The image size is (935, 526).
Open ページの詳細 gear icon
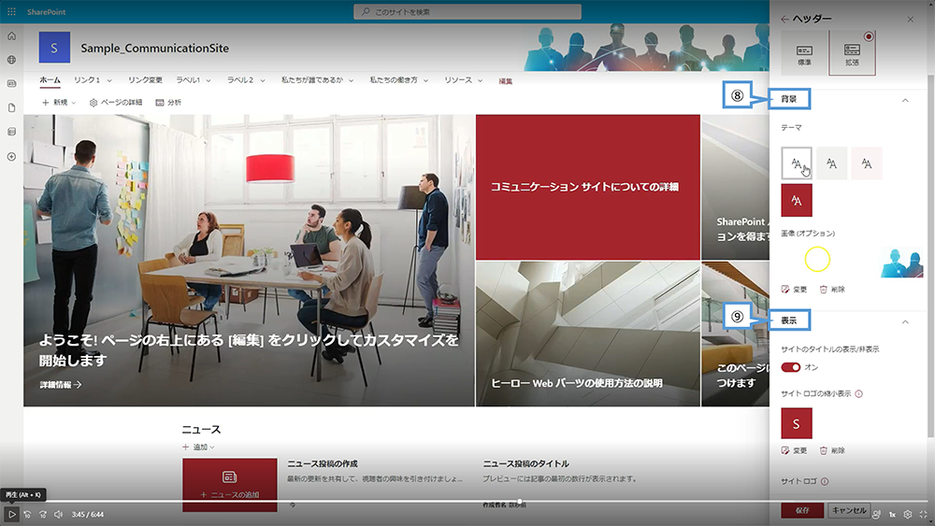pyautogui.click(x=93, y=103)
